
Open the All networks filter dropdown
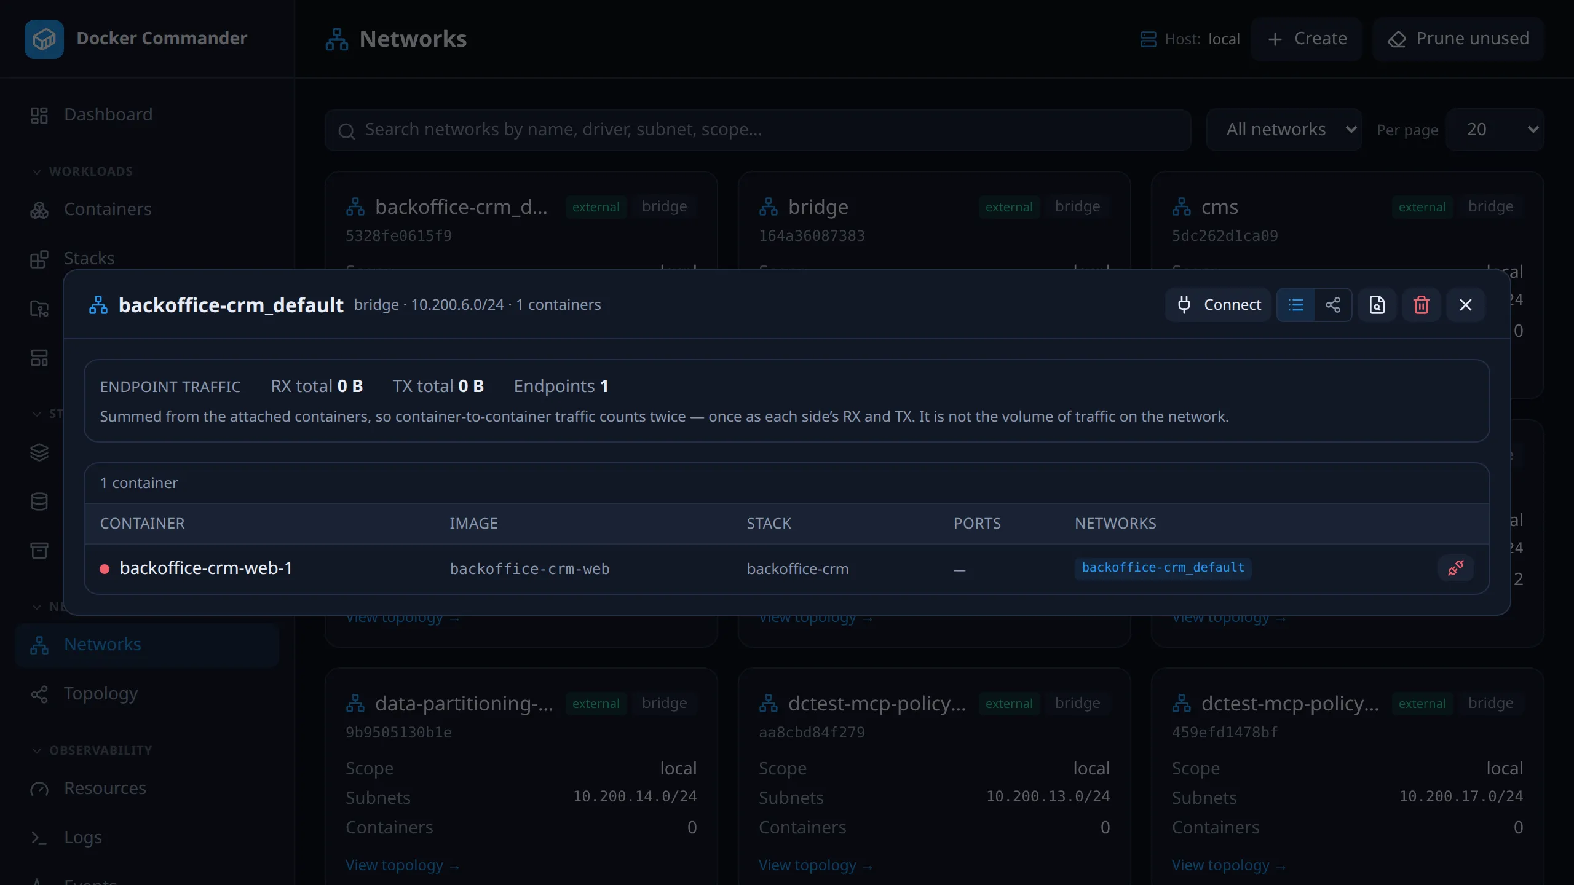[x=1284, y=130]
